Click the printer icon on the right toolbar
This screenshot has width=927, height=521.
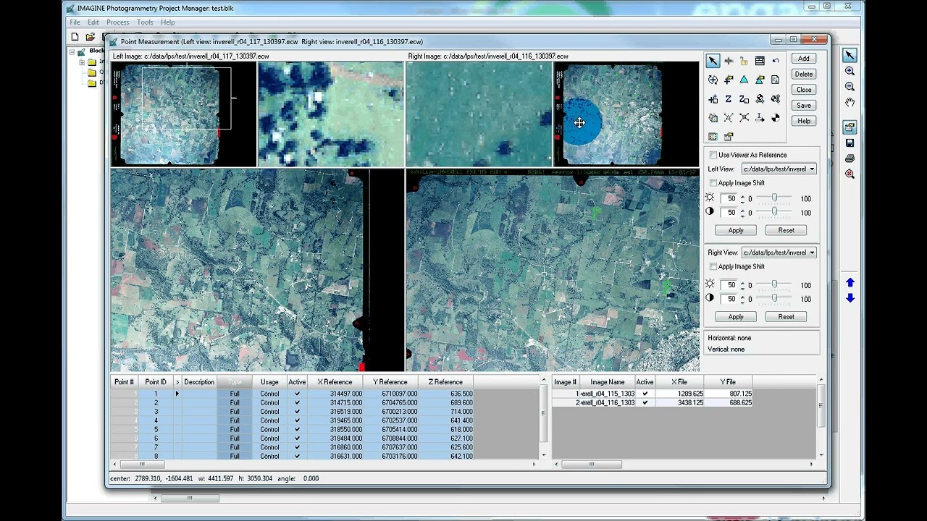[850, 158]
